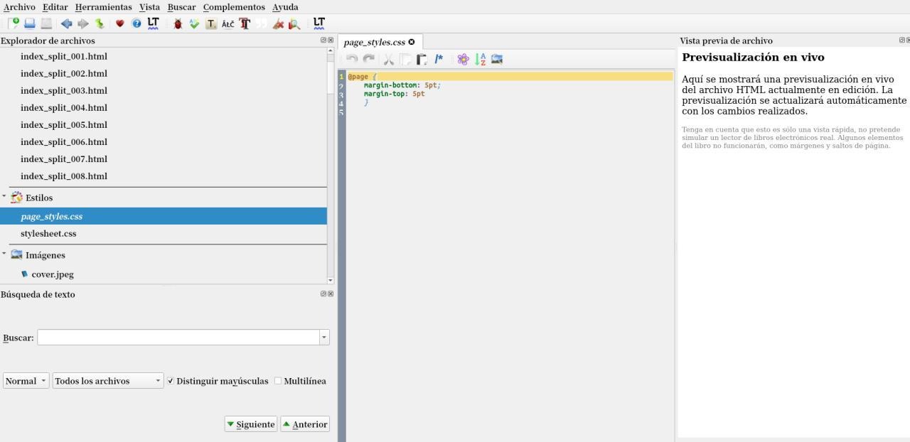Open the Complementos menu

click(x=234, y=7)
